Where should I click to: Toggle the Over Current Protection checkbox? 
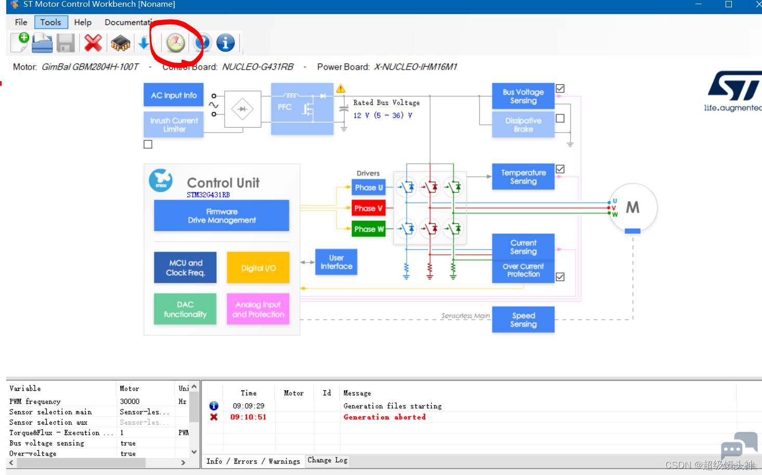(x=560, y=277)
